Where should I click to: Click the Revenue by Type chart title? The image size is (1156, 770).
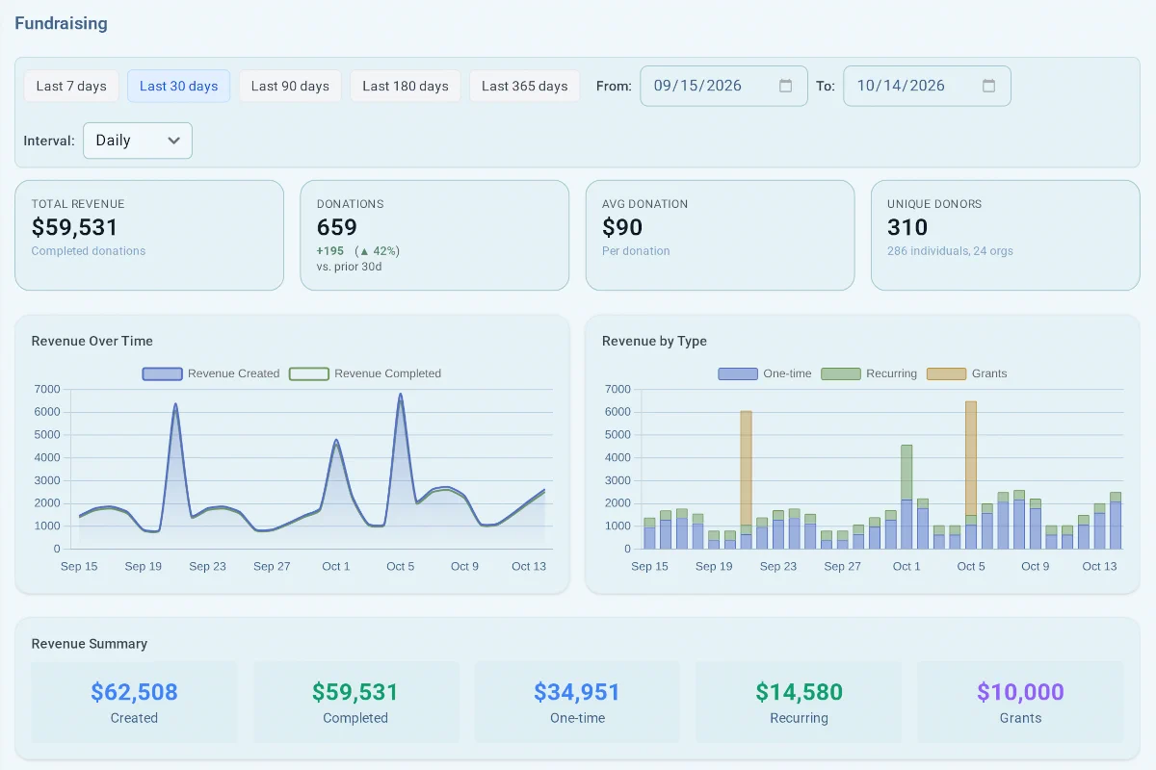(x=654, y=341)
